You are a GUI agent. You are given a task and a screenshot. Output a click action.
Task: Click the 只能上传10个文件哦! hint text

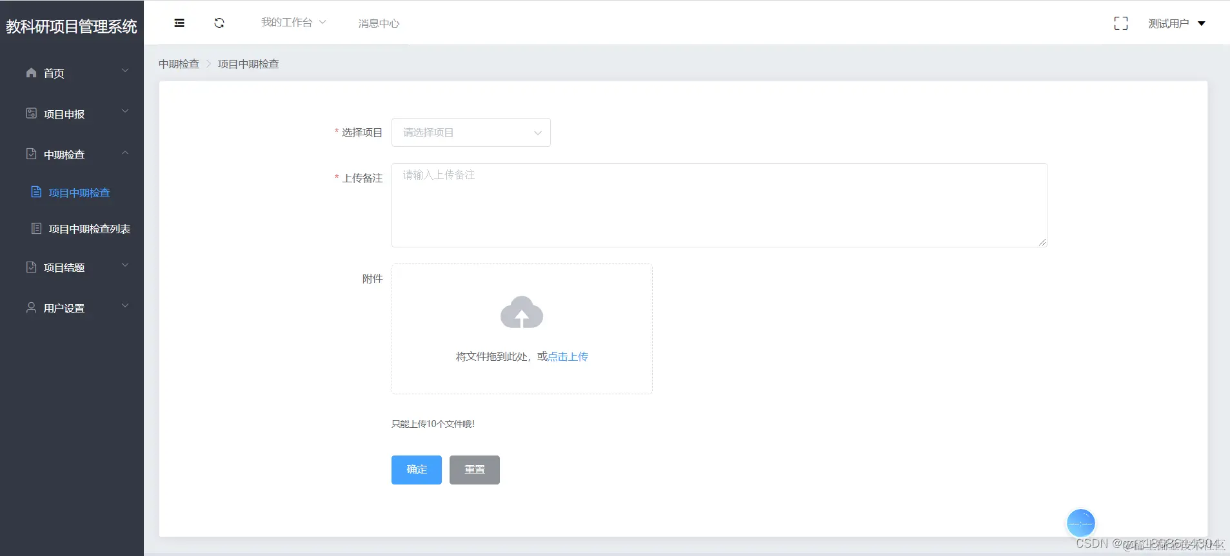433,424
